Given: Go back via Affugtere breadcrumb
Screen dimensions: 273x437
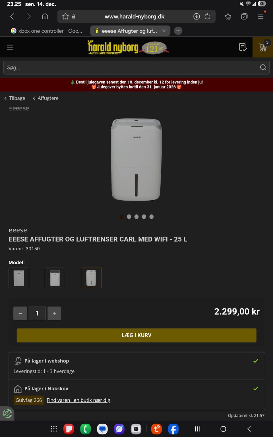Looking at the screenshot, I should click(x=45, y=98).
